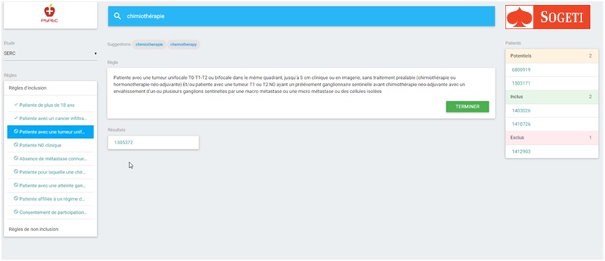The height and width of the screenshot is (261, 605).
Task: Collapse the Potentiels patients group
Action: [551, 56]
